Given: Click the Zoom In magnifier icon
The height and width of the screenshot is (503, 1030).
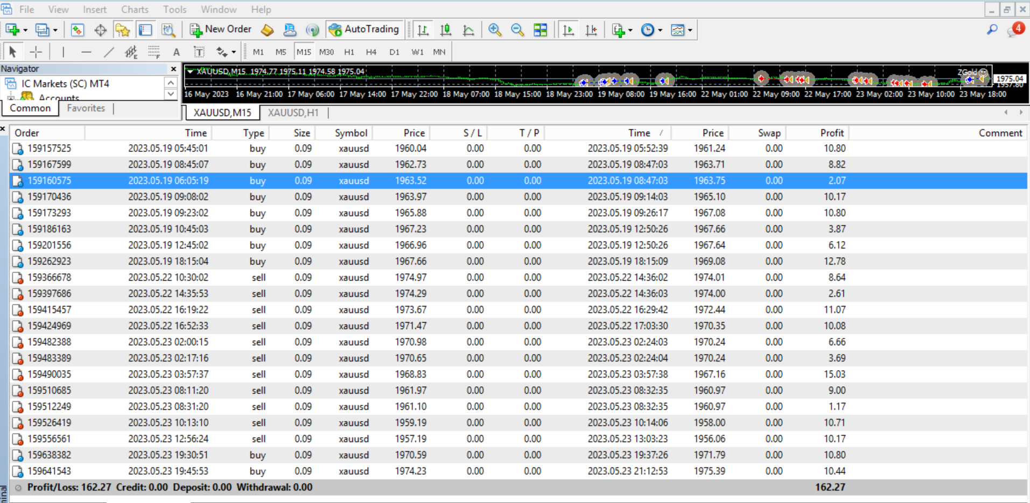Looking at the screenshot, I should (x=494, y=30).
